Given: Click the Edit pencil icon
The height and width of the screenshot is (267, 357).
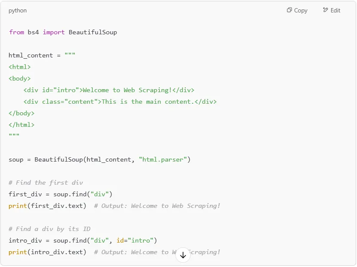Looking at the screenshot, I should point(326,10).
